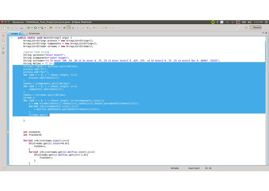Viewport: 269px width, 191px height.
Task: Toggle the block selection mode icon
Action: 73,27
